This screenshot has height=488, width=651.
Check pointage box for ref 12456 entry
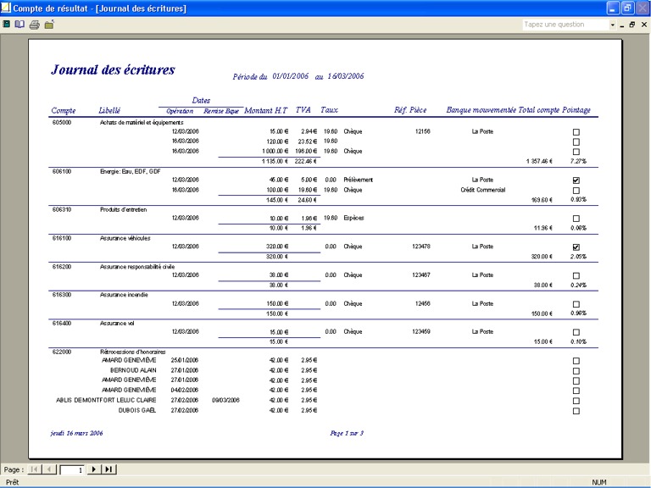576,304
